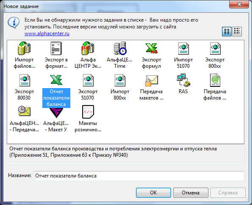Image resolution: width=252 pixels, height=205 pixels.
Task: Select the АльфаЦЕ... - Макет У icon
Action: pyautogui.click(x=56, y=113)
